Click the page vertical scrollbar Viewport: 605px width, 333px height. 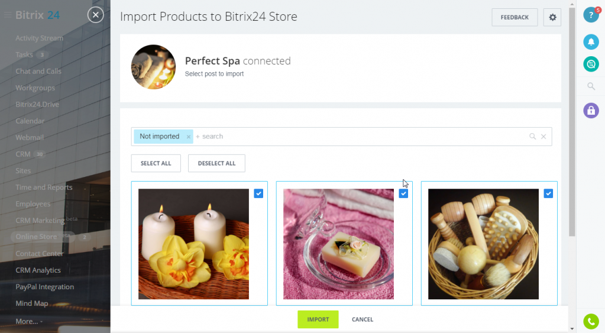(572, 121)
